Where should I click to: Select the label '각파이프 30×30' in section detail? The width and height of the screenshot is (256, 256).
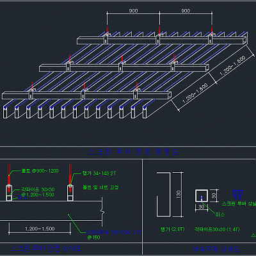38,189
